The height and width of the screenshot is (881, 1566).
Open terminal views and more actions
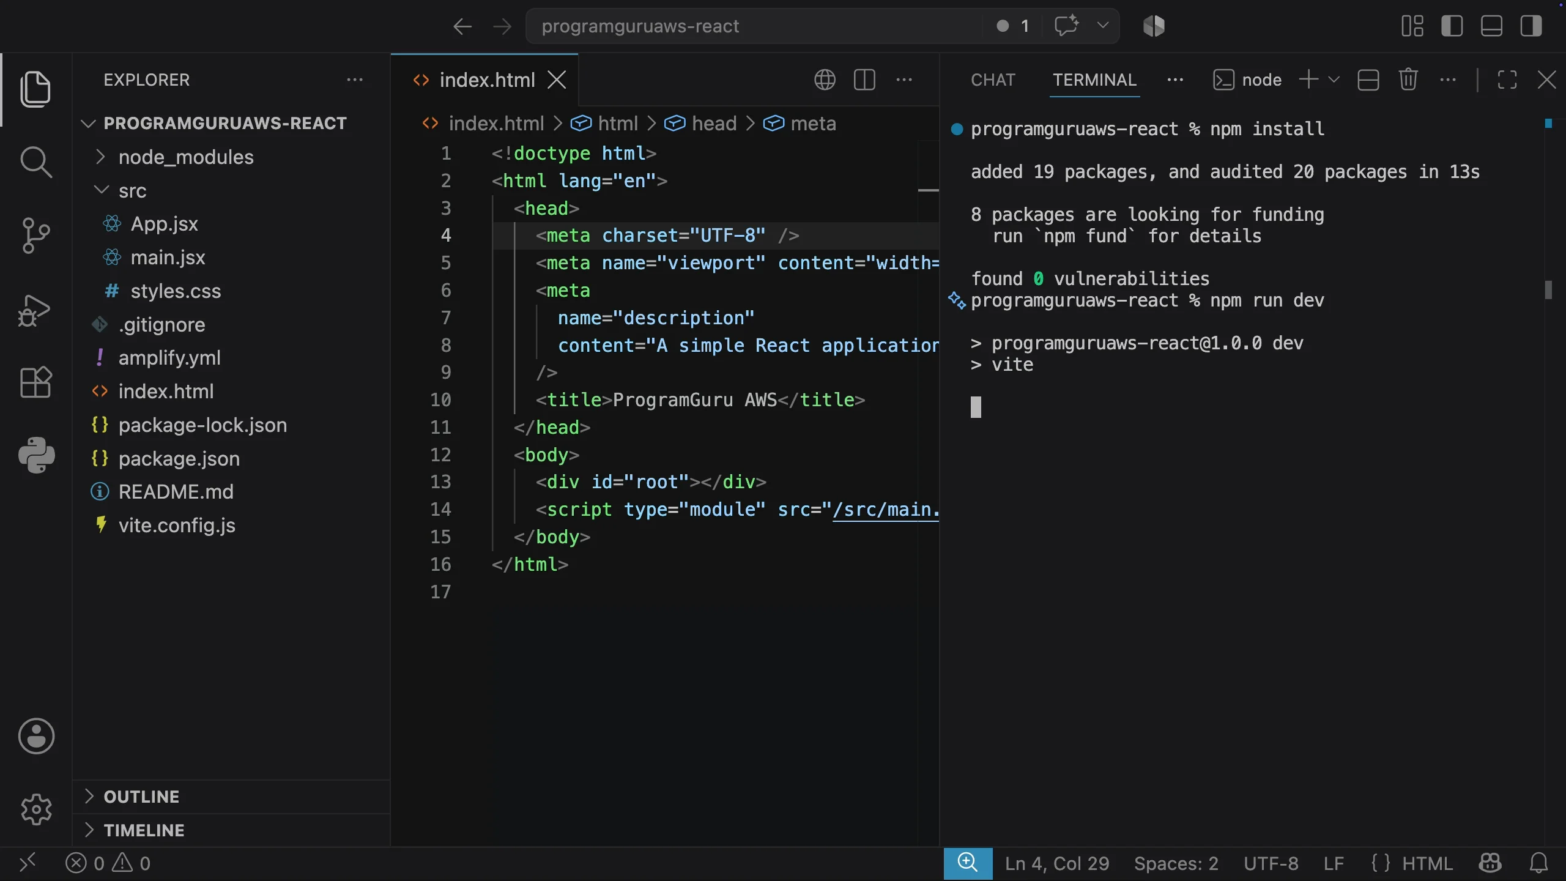[1448, 80]
